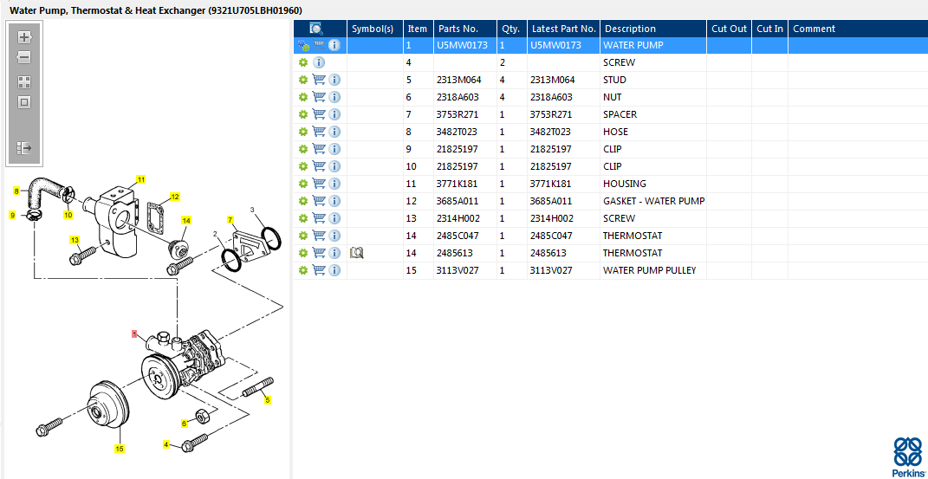Click symbol icon on THERMOSTAT 2485613 row
This screenshot has width=928, height=479.
coord(356,253)
